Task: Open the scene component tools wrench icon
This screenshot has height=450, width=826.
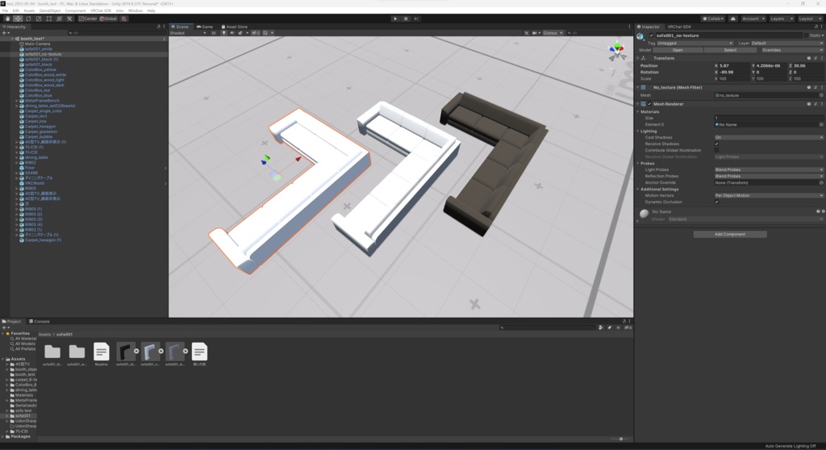Action: [526, 33]
